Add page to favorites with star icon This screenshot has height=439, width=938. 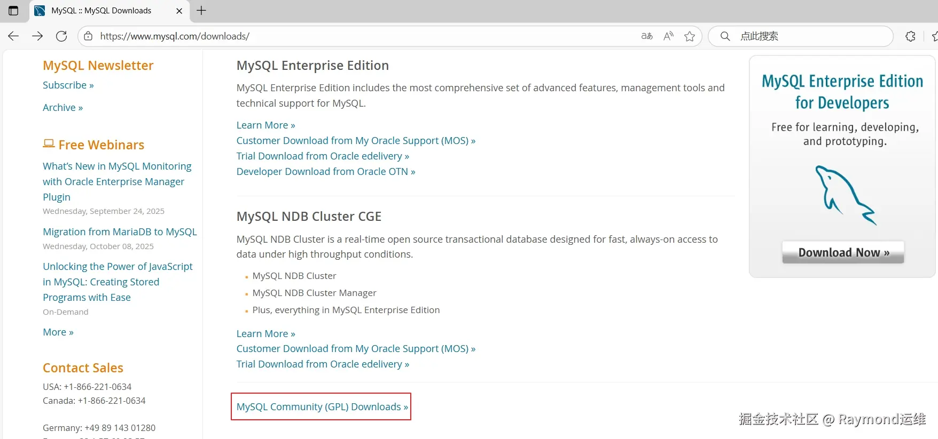point(690,36)
